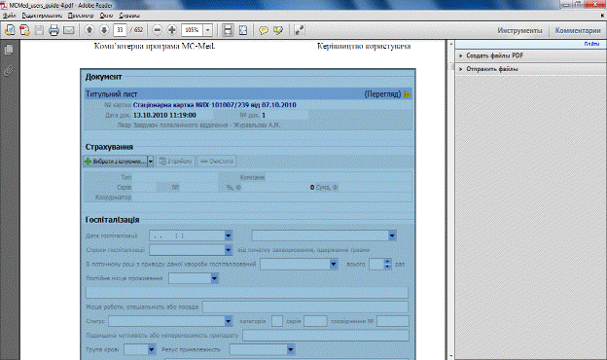Image resolution: width=607 pixels, height=360 pixels.
Task: Add a sticky note comment
Action: (264, 30)
